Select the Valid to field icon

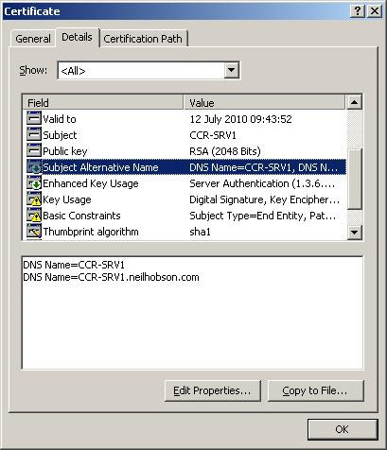point(34,119)
